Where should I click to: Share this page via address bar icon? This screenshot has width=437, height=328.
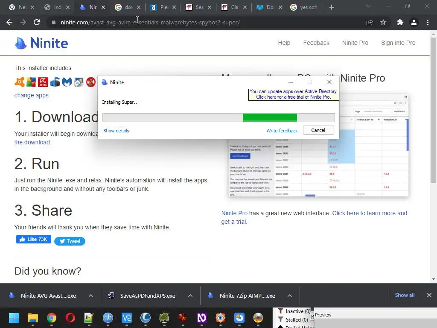point(370,22)
